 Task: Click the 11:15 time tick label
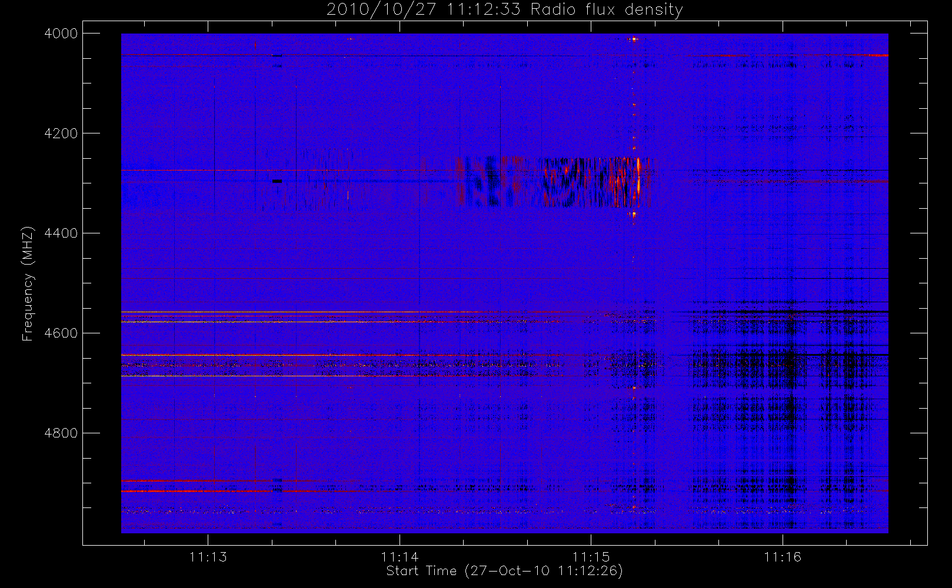pyautogui.click(x=591, y=557)
